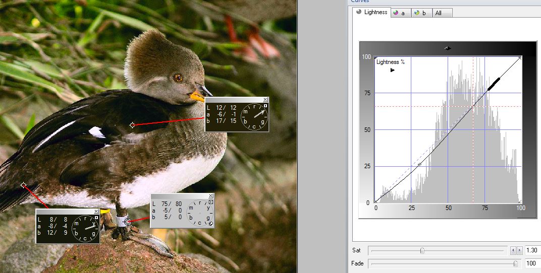
Task: Click the hue dial in L 8/8 readout
Action: click(x=85, y=229)
